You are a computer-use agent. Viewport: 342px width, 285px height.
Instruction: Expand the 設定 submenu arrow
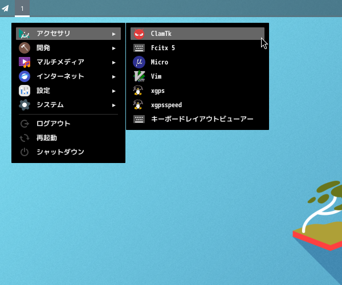[x=113, y=91]
